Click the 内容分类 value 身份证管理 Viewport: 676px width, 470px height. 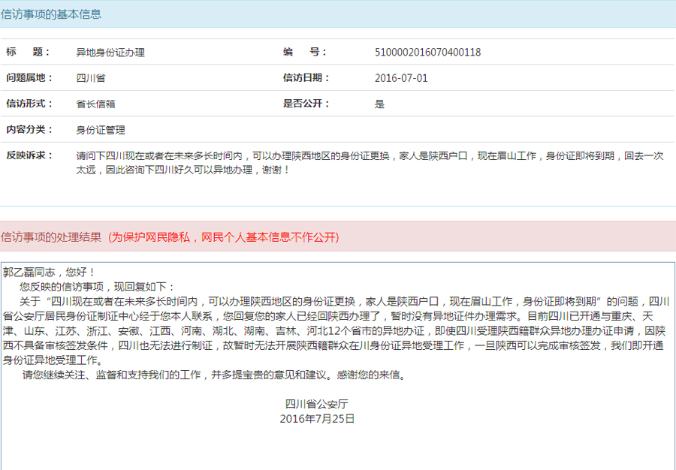coord(101,130)
